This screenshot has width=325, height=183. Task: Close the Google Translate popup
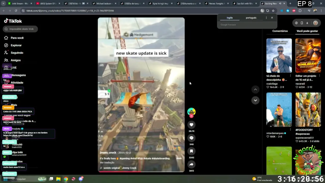click(272, 18)
